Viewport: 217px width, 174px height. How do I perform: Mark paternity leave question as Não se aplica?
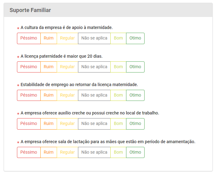click(x=94, y=67)
